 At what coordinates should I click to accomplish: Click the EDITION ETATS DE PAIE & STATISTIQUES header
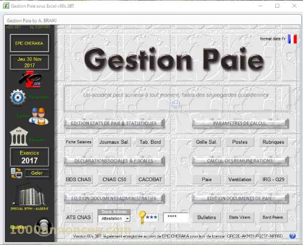pyautogui.click(x=114, y=124)
